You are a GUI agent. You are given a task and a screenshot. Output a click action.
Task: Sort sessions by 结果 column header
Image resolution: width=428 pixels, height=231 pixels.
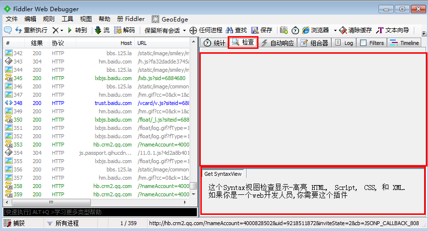37,43
